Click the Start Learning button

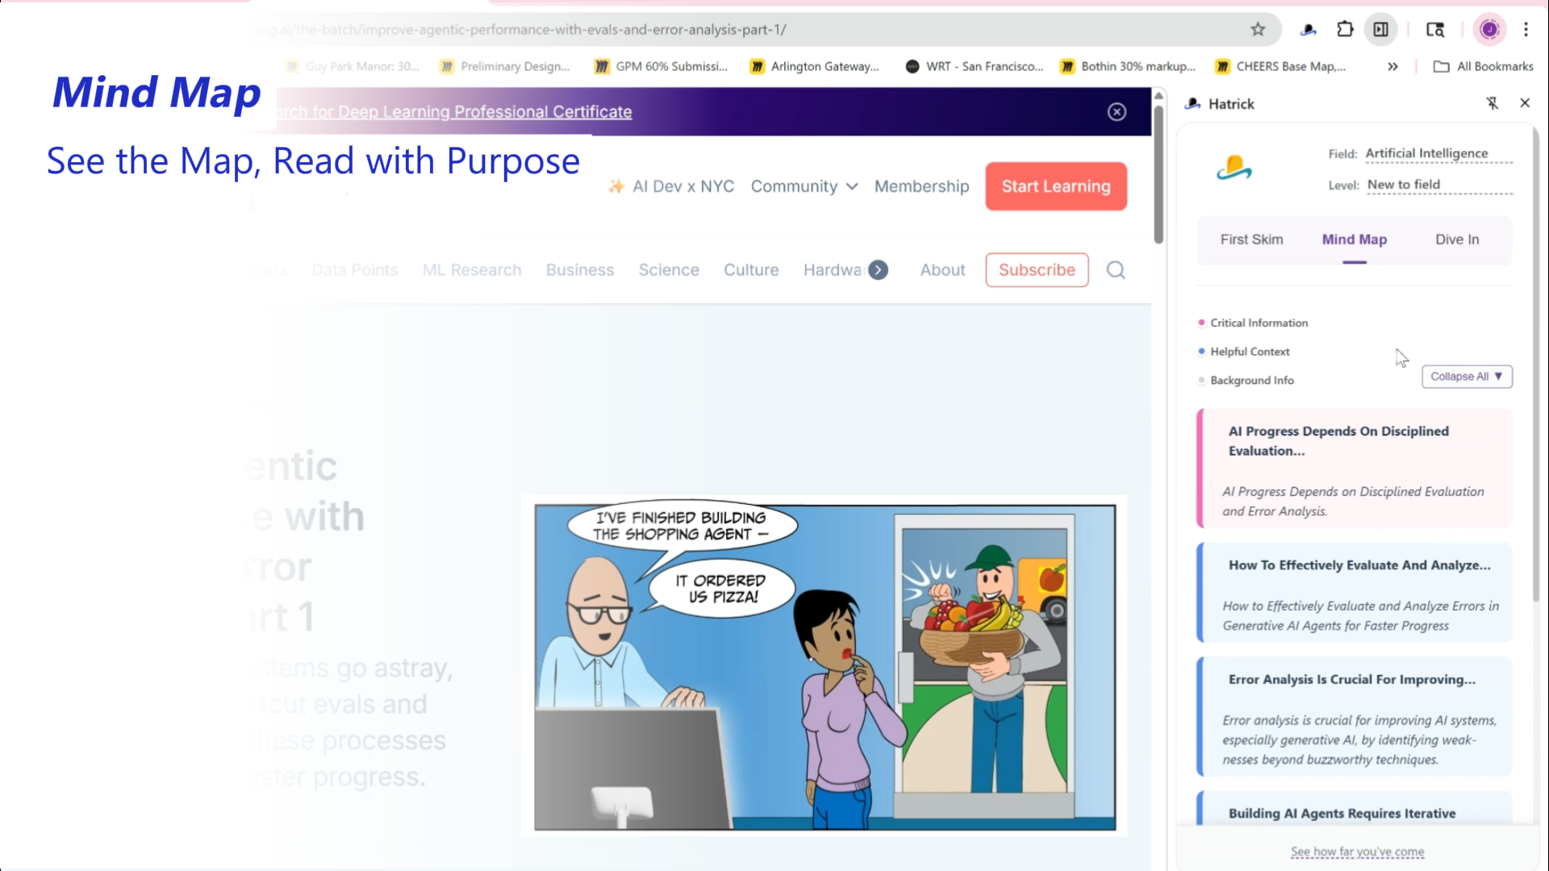[x=1055, y=186]
